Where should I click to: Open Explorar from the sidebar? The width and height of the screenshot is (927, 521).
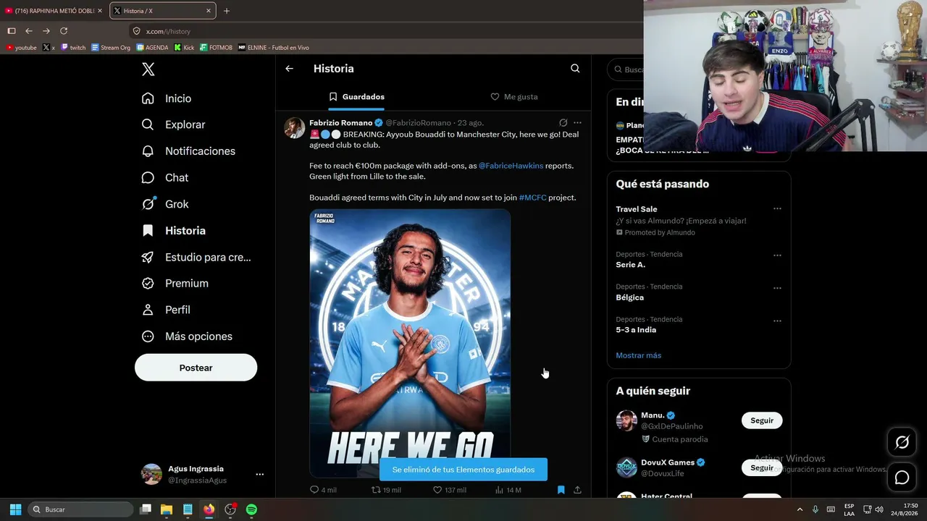173,124
